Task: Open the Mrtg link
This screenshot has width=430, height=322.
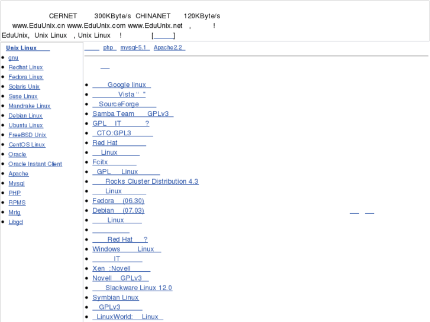Action: [15, 212]
